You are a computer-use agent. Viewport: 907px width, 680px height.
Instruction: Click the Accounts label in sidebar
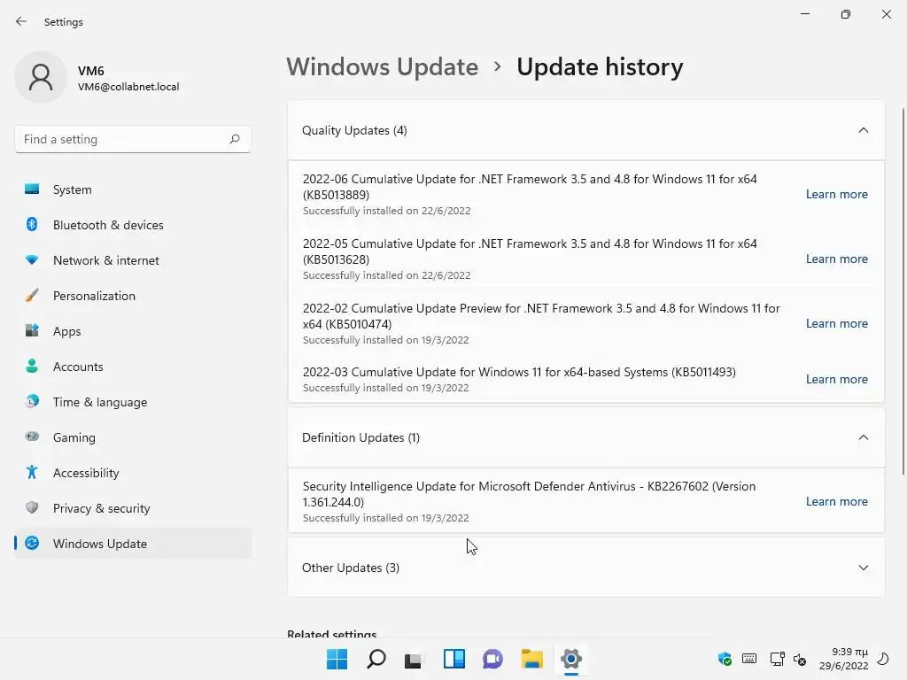coord(78,367)
